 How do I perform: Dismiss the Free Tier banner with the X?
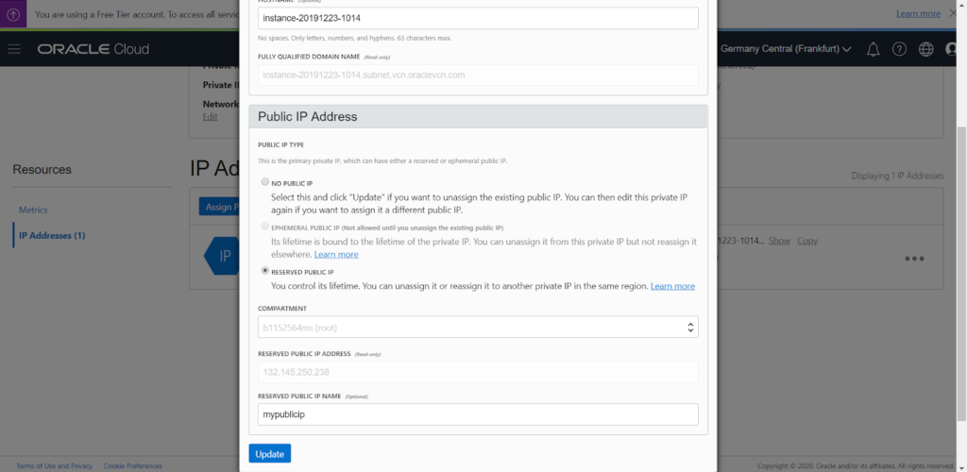pyautogui.click(x=954, y=14)
